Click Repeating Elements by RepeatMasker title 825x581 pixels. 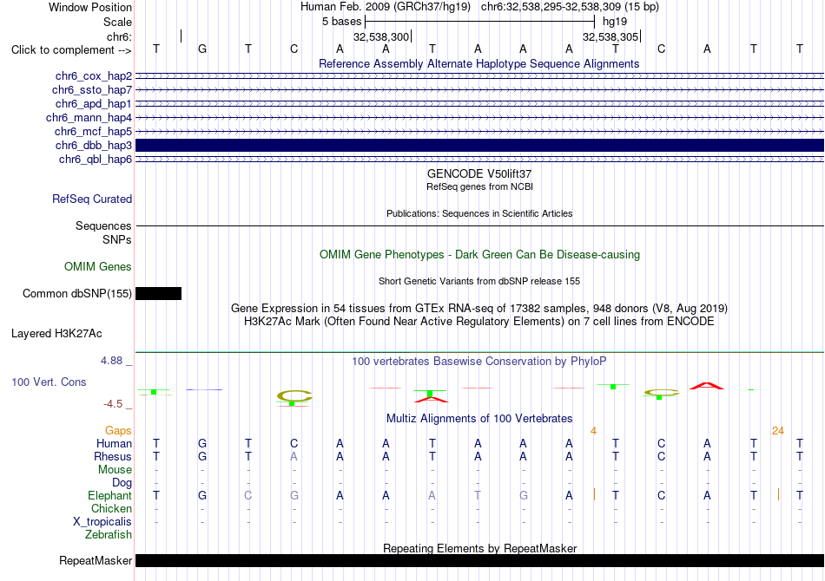coord(479,548)
